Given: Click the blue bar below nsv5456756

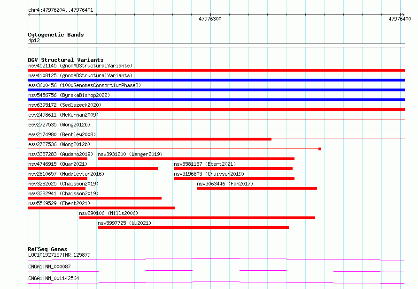Looking at the screenshot, I should [x=216, y=100].
